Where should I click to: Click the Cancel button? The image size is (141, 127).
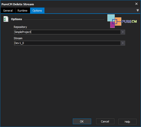coord(105,121)
